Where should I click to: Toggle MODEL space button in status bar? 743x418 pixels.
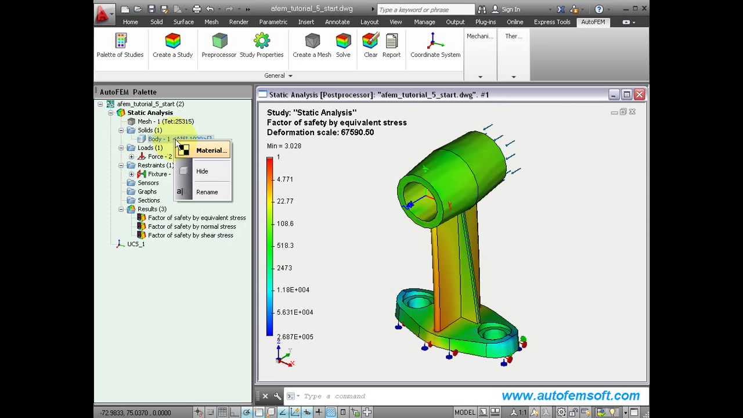[464, 412]
